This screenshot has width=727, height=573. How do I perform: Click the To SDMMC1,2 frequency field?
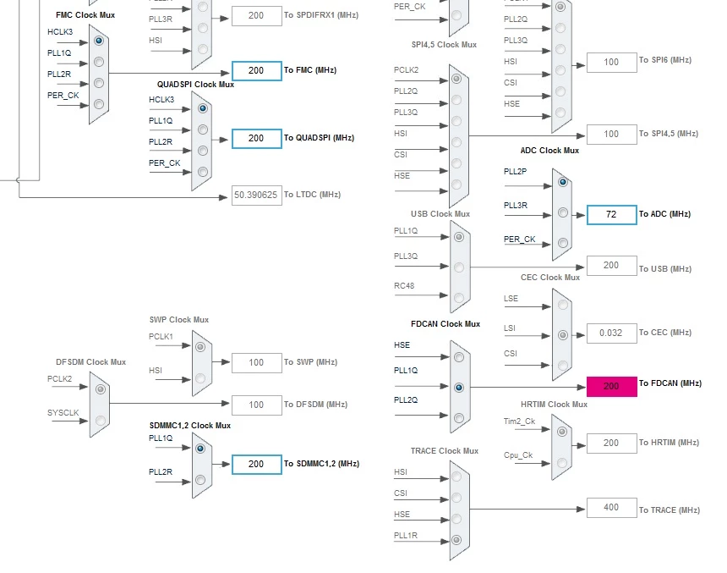coord(256,465)
